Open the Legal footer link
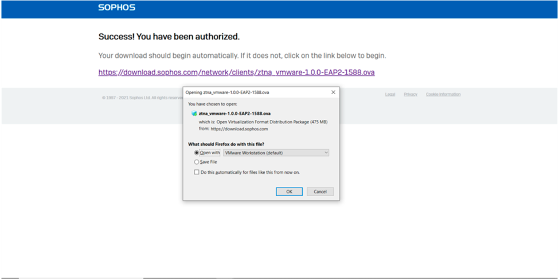Screen dimensions: 559x280 390,95
